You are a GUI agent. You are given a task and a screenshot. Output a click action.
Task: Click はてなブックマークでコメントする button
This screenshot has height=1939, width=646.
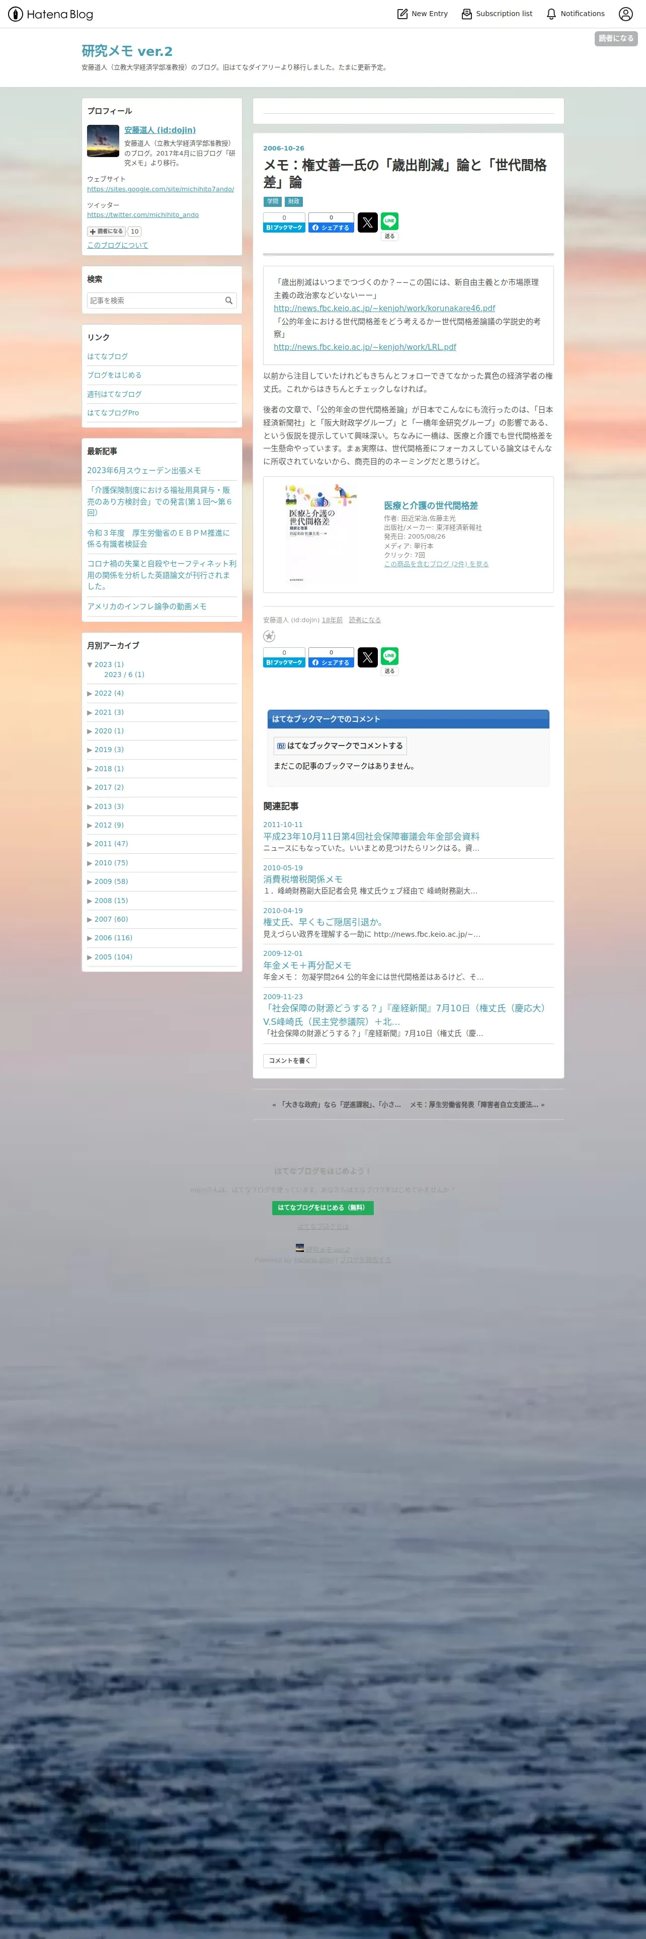(340, 746)
